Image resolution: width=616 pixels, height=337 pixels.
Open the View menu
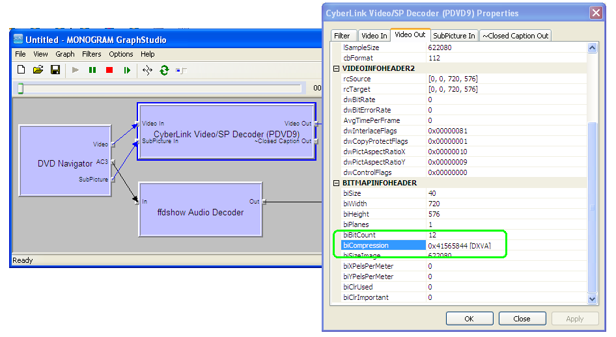(40, 54)
